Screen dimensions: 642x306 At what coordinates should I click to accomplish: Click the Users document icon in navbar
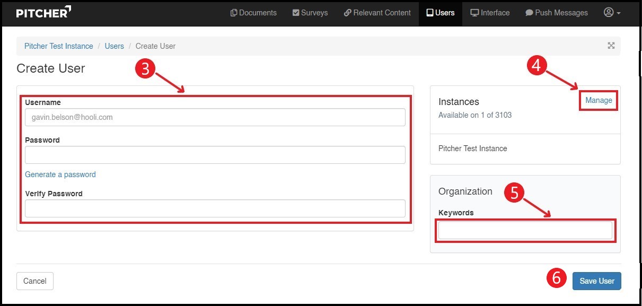(x=430, y=12)
